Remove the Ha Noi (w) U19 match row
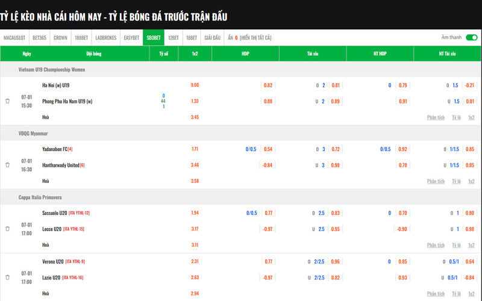Viewport: 482px width, 301px height. [7, 101]
